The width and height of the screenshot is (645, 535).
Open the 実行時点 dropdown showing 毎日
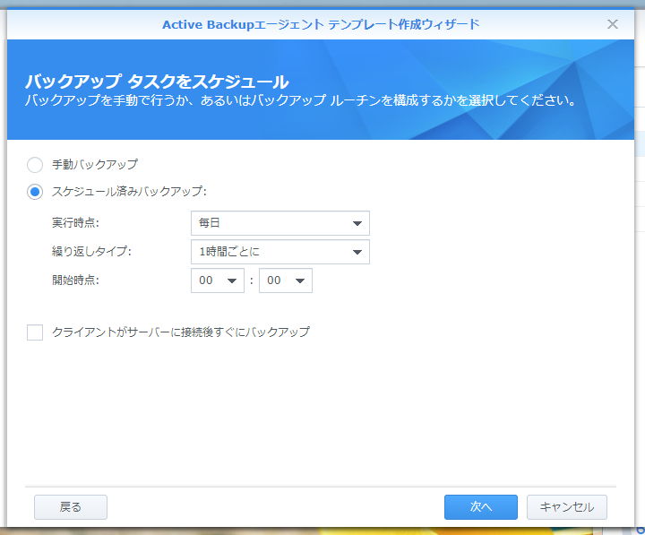click(280, 223)
